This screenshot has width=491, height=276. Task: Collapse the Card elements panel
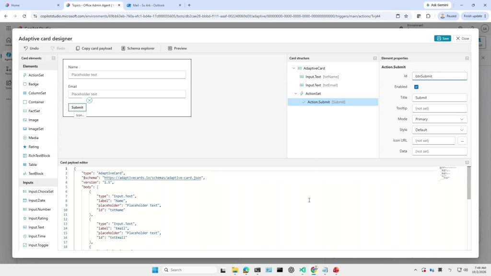click(x=54, y=58)
